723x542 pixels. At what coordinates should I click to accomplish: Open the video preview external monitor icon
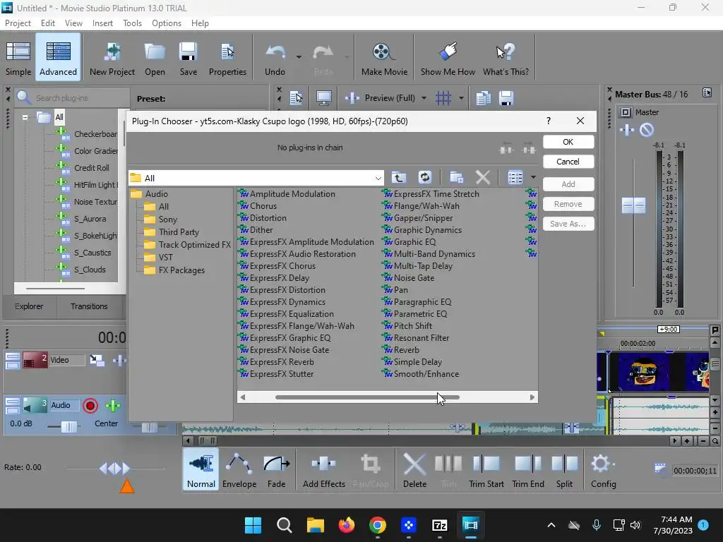323,98
